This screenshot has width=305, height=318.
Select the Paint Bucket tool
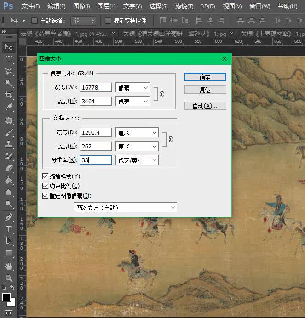click(9, 180)
